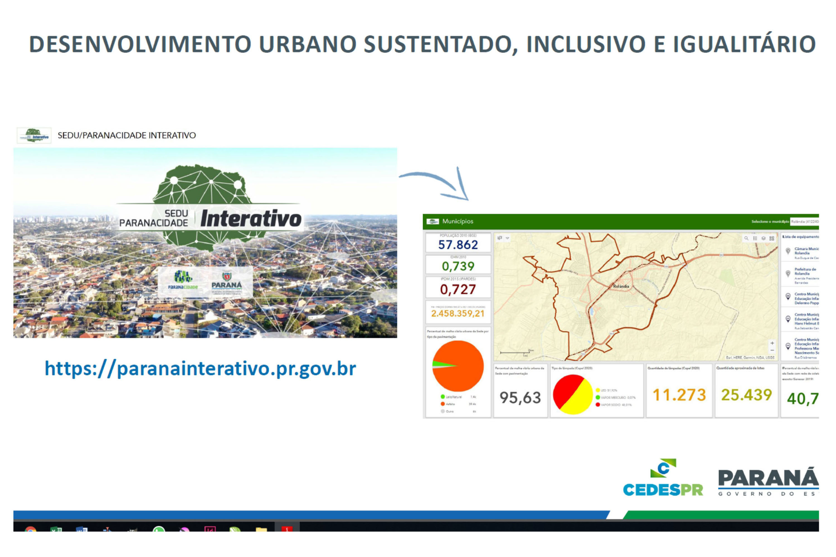Viewport: 836px width, 557px height.
Task: Click the paved road percentage 95,63
Action: pos(520,397)
